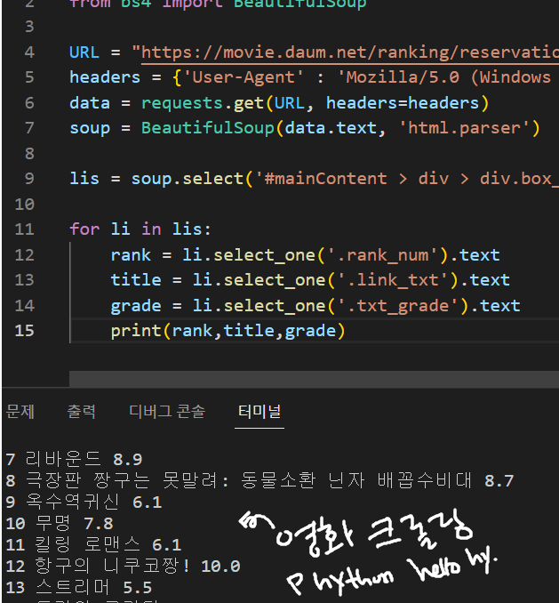Click 'User-Agent' key in headers
This screenshot has width=559, height=603.
(244, 77)
